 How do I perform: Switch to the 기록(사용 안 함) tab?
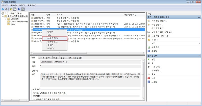[x=75, y=58]
